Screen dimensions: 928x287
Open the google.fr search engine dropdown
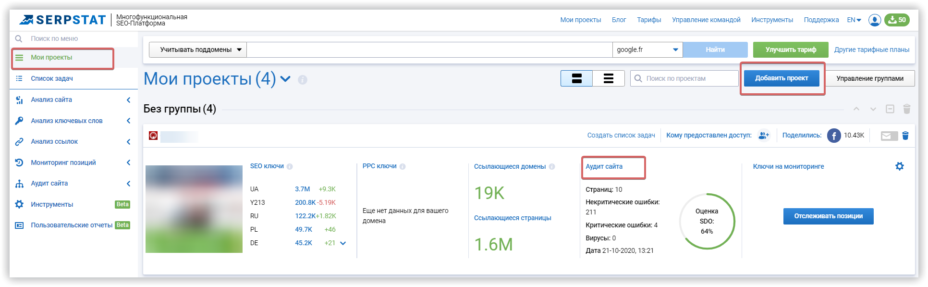[x=647, y=50]
